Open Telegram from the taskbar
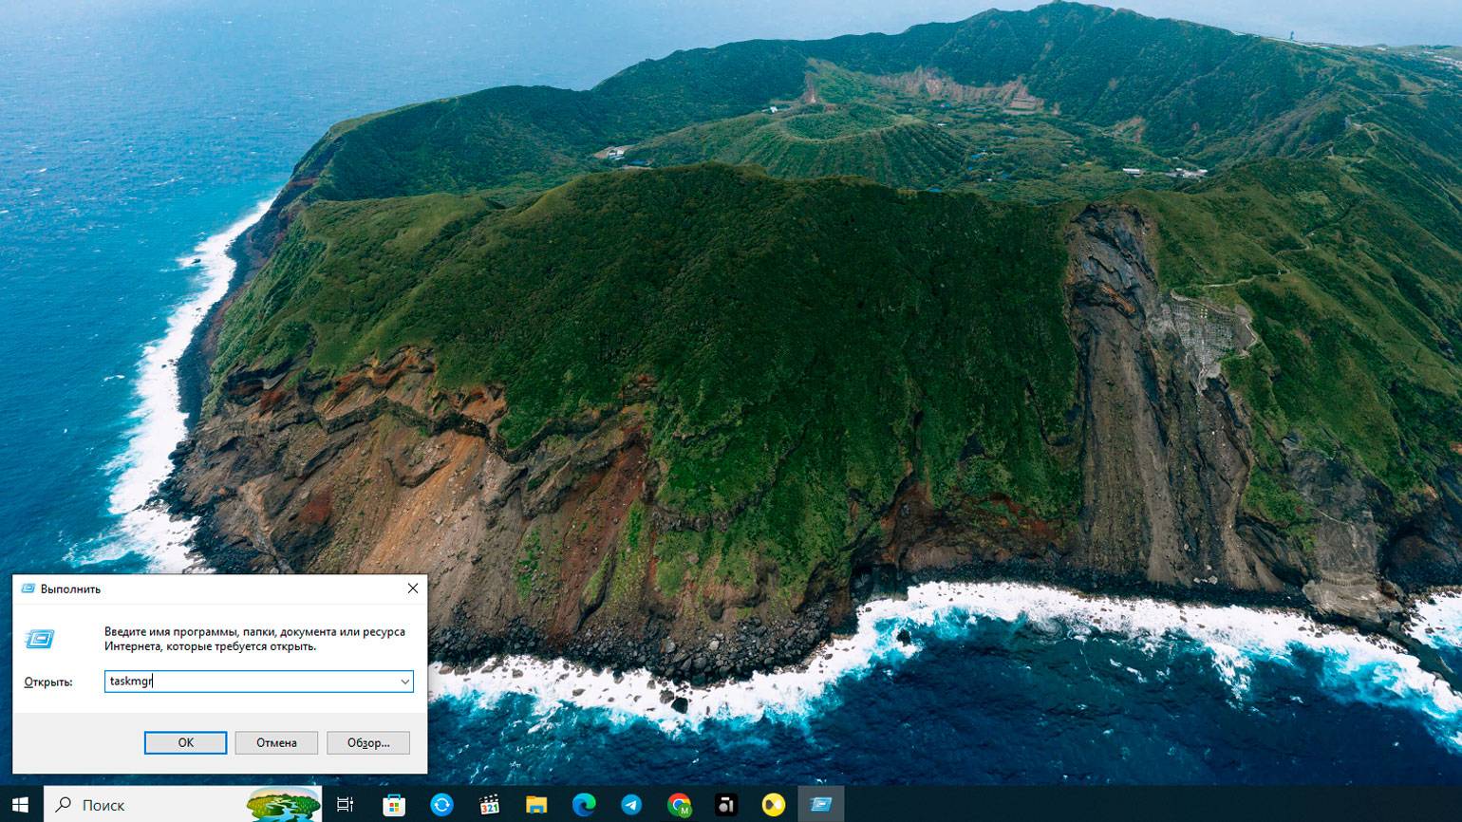The height and width of the screenshot is (822, 1462). pos(631,805)
